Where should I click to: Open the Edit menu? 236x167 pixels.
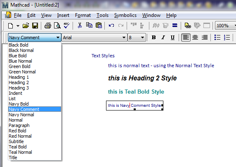pos(31,15)
